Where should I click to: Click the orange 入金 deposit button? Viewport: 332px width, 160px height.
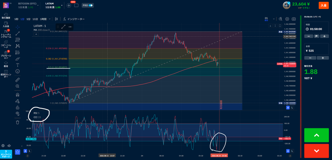[x=323, y=5]
